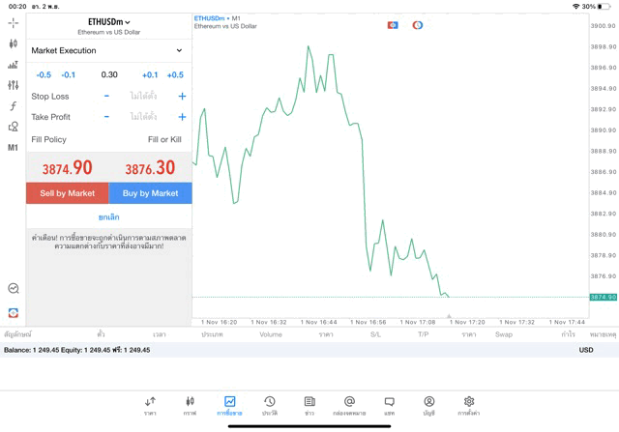The image size is (619, 432).
Task: Expand the ETHUSDm symbol selector
Action: point(108,21)
